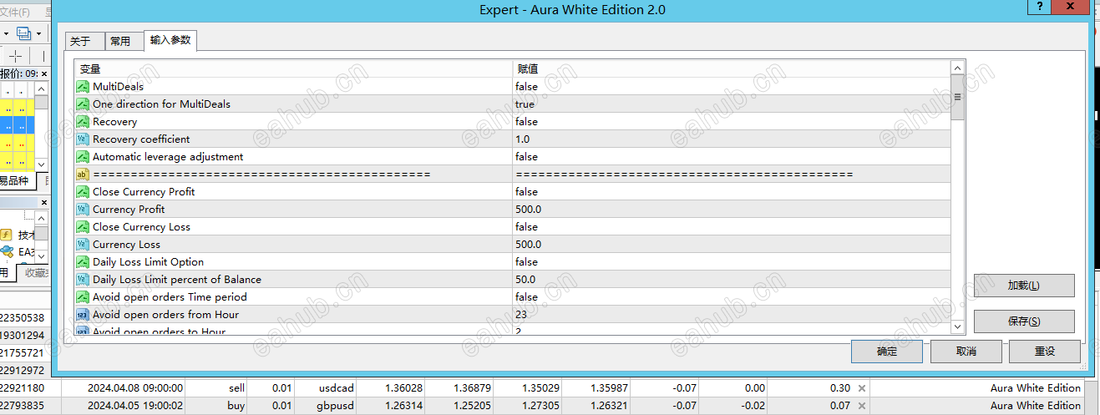Select the Close Currency Loss icon
Image resolution: width=1100 pixels, height=415 pixels.
[83, 227]
